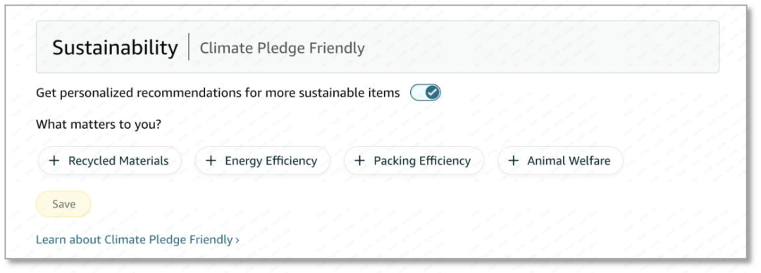Click the checkmark knob inside the recommendations switch
This screenshot has width=761, height=273.
click(x=433, y=92)
